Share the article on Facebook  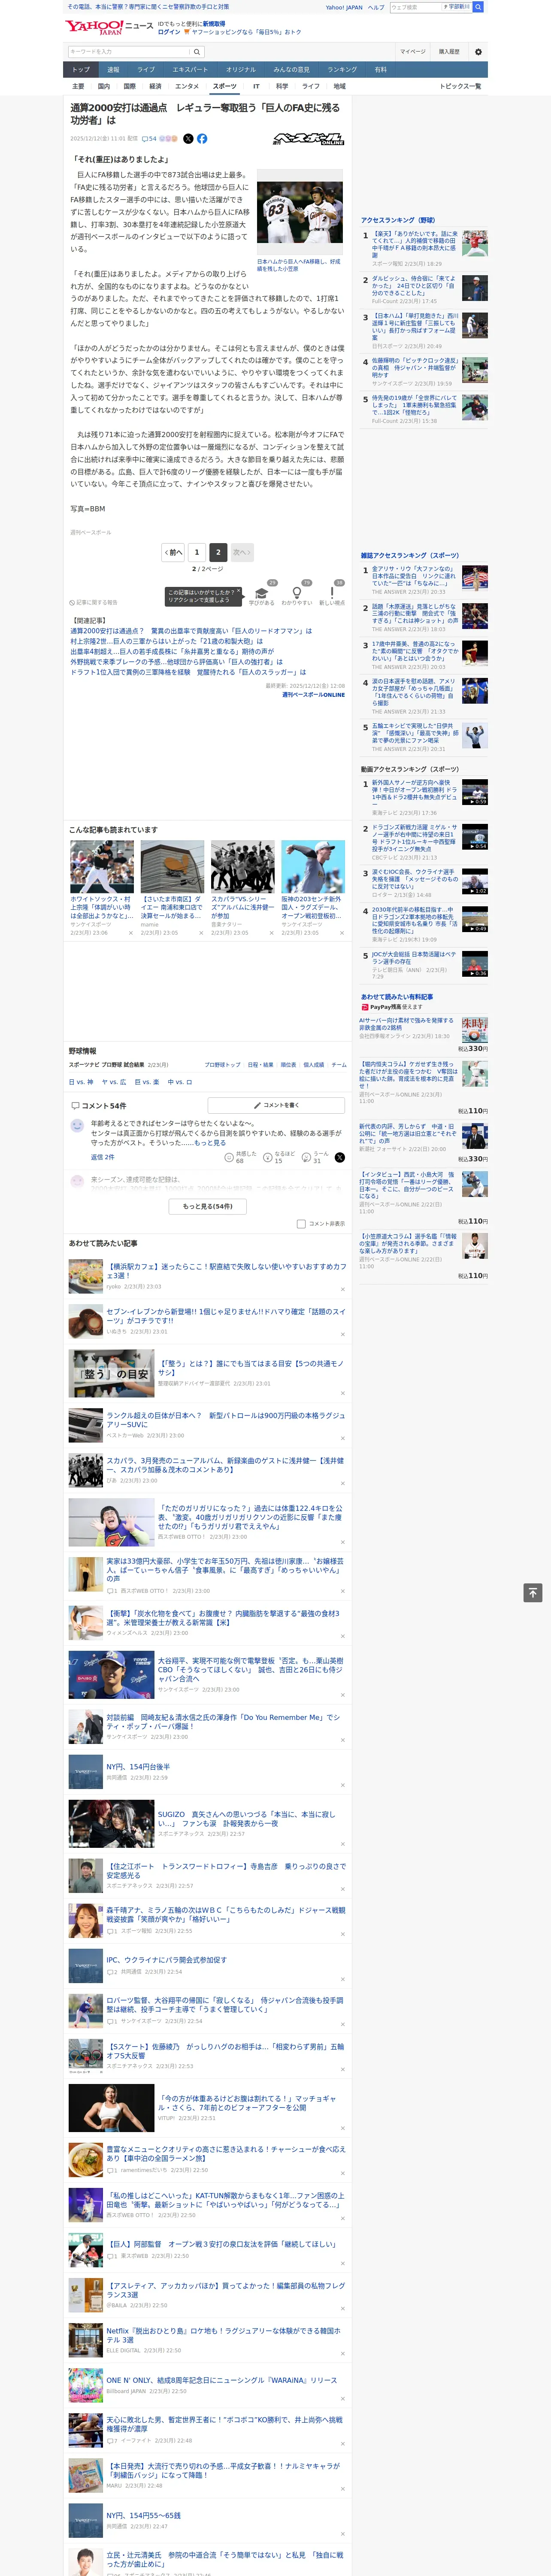(202, 139)
